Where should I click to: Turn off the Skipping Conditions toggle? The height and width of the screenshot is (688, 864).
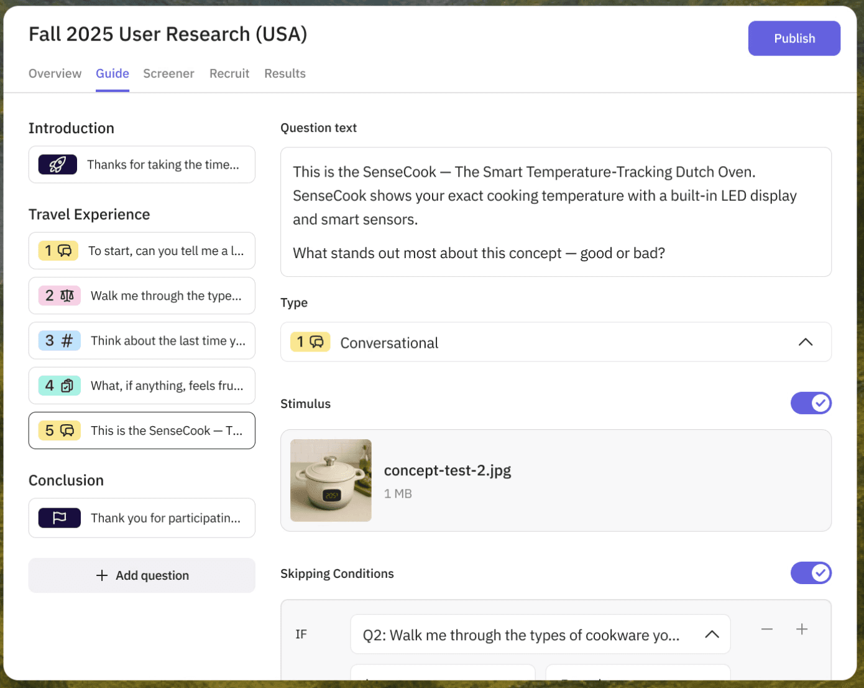(x=811, y=573)
